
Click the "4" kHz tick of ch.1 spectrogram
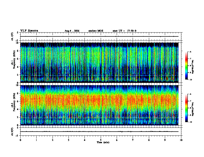[x=18, y=67]
